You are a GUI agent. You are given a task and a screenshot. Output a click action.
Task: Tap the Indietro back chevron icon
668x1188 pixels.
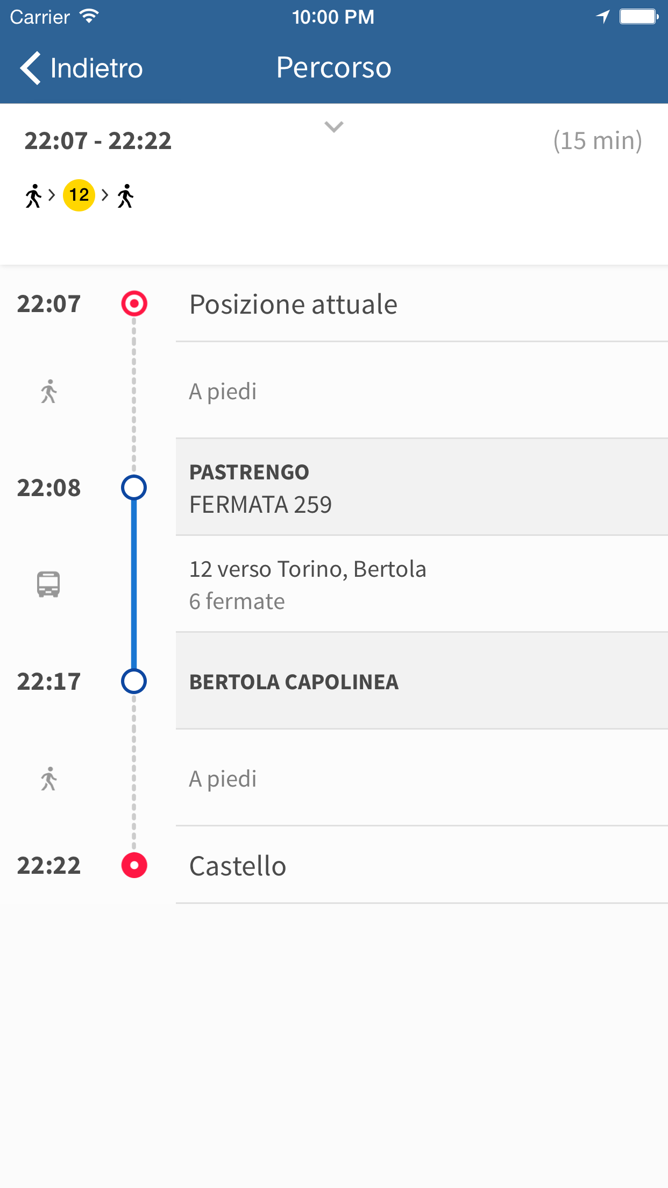pos(31,68)
